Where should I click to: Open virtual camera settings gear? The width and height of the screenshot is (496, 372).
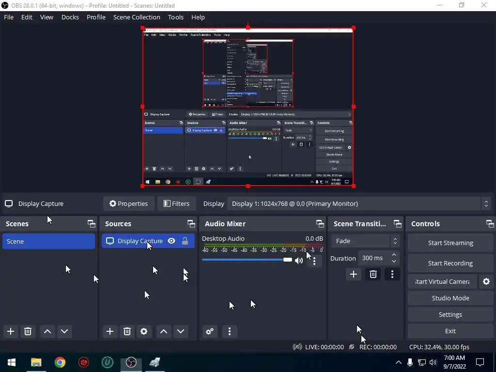click(486, 281)
